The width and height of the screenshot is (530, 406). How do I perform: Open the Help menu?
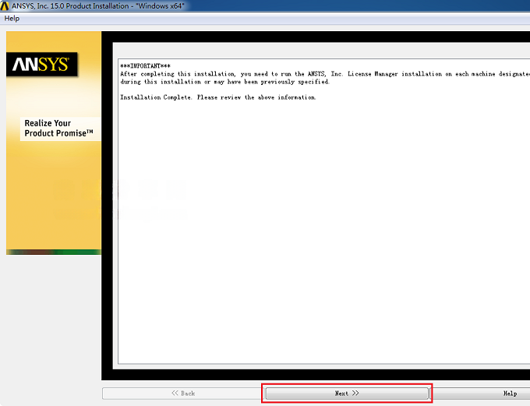coord(12,18)
